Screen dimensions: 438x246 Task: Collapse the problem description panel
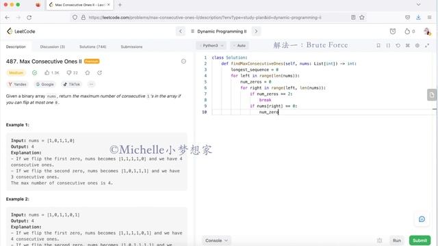click(183, 61)
